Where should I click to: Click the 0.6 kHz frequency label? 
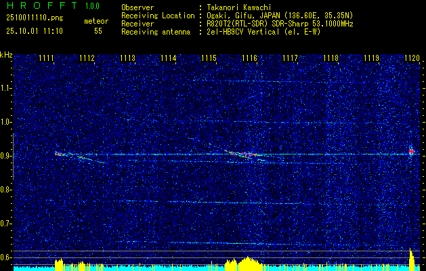click(x=6, y=257)
